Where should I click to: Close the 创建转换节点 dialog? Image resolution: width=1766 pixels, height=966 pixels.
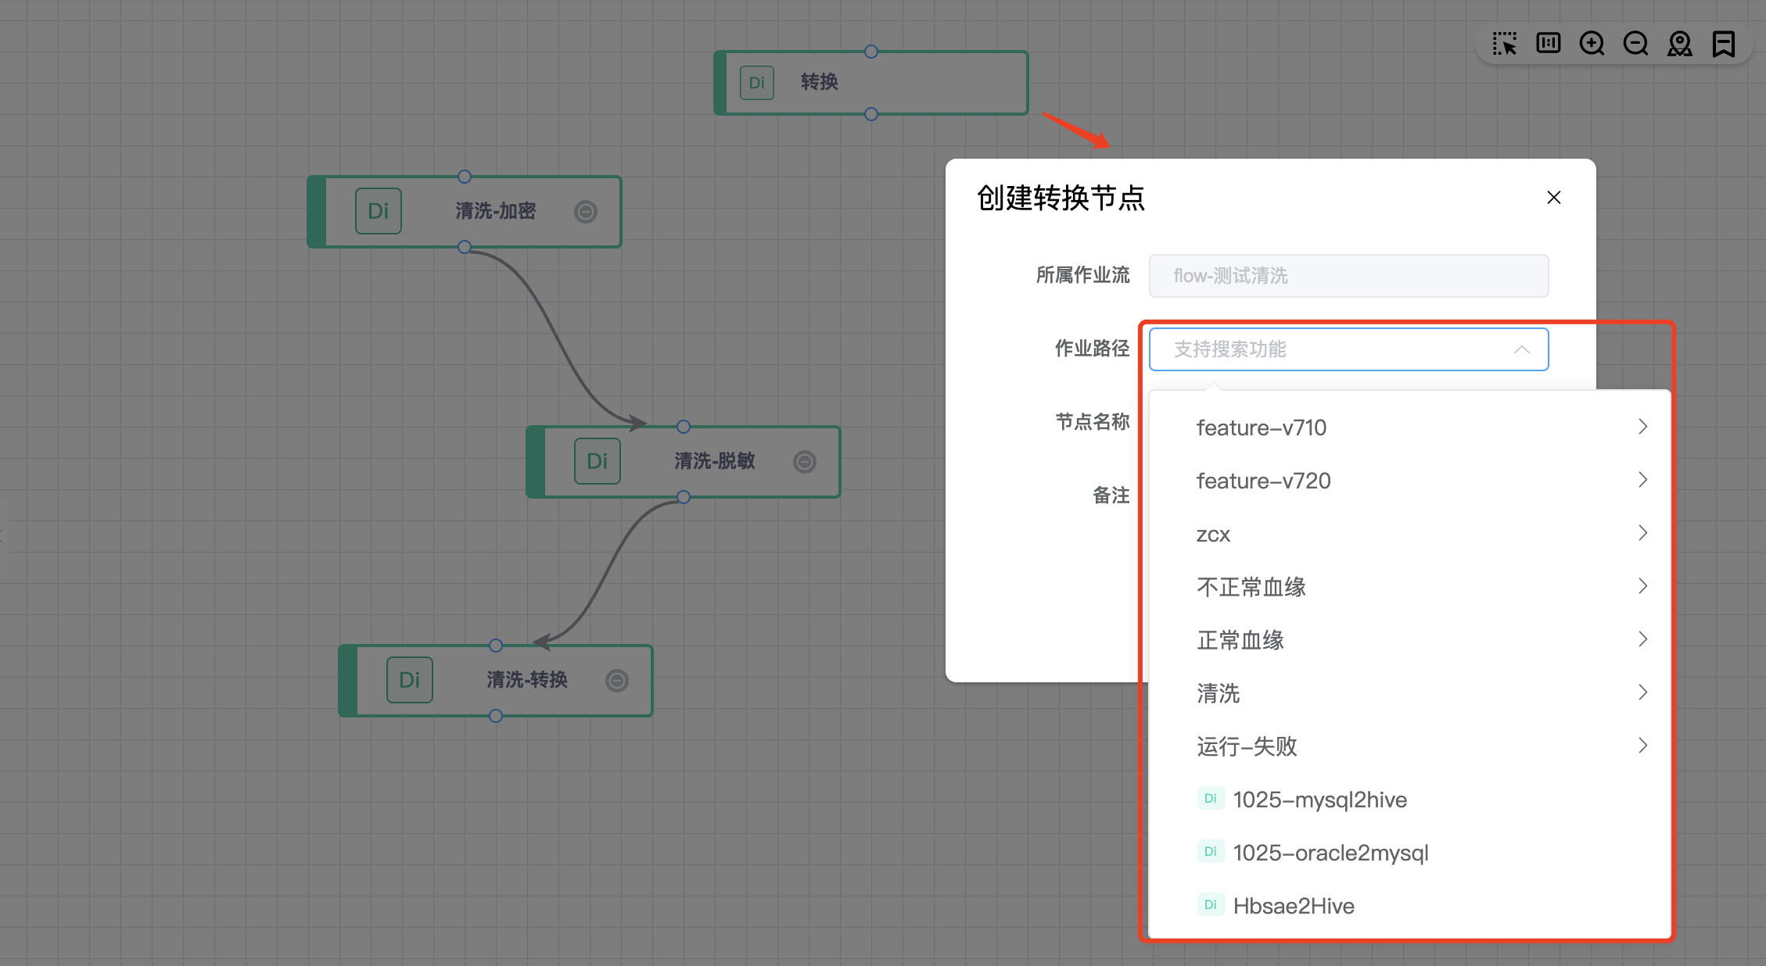[x=1553, y=198]
